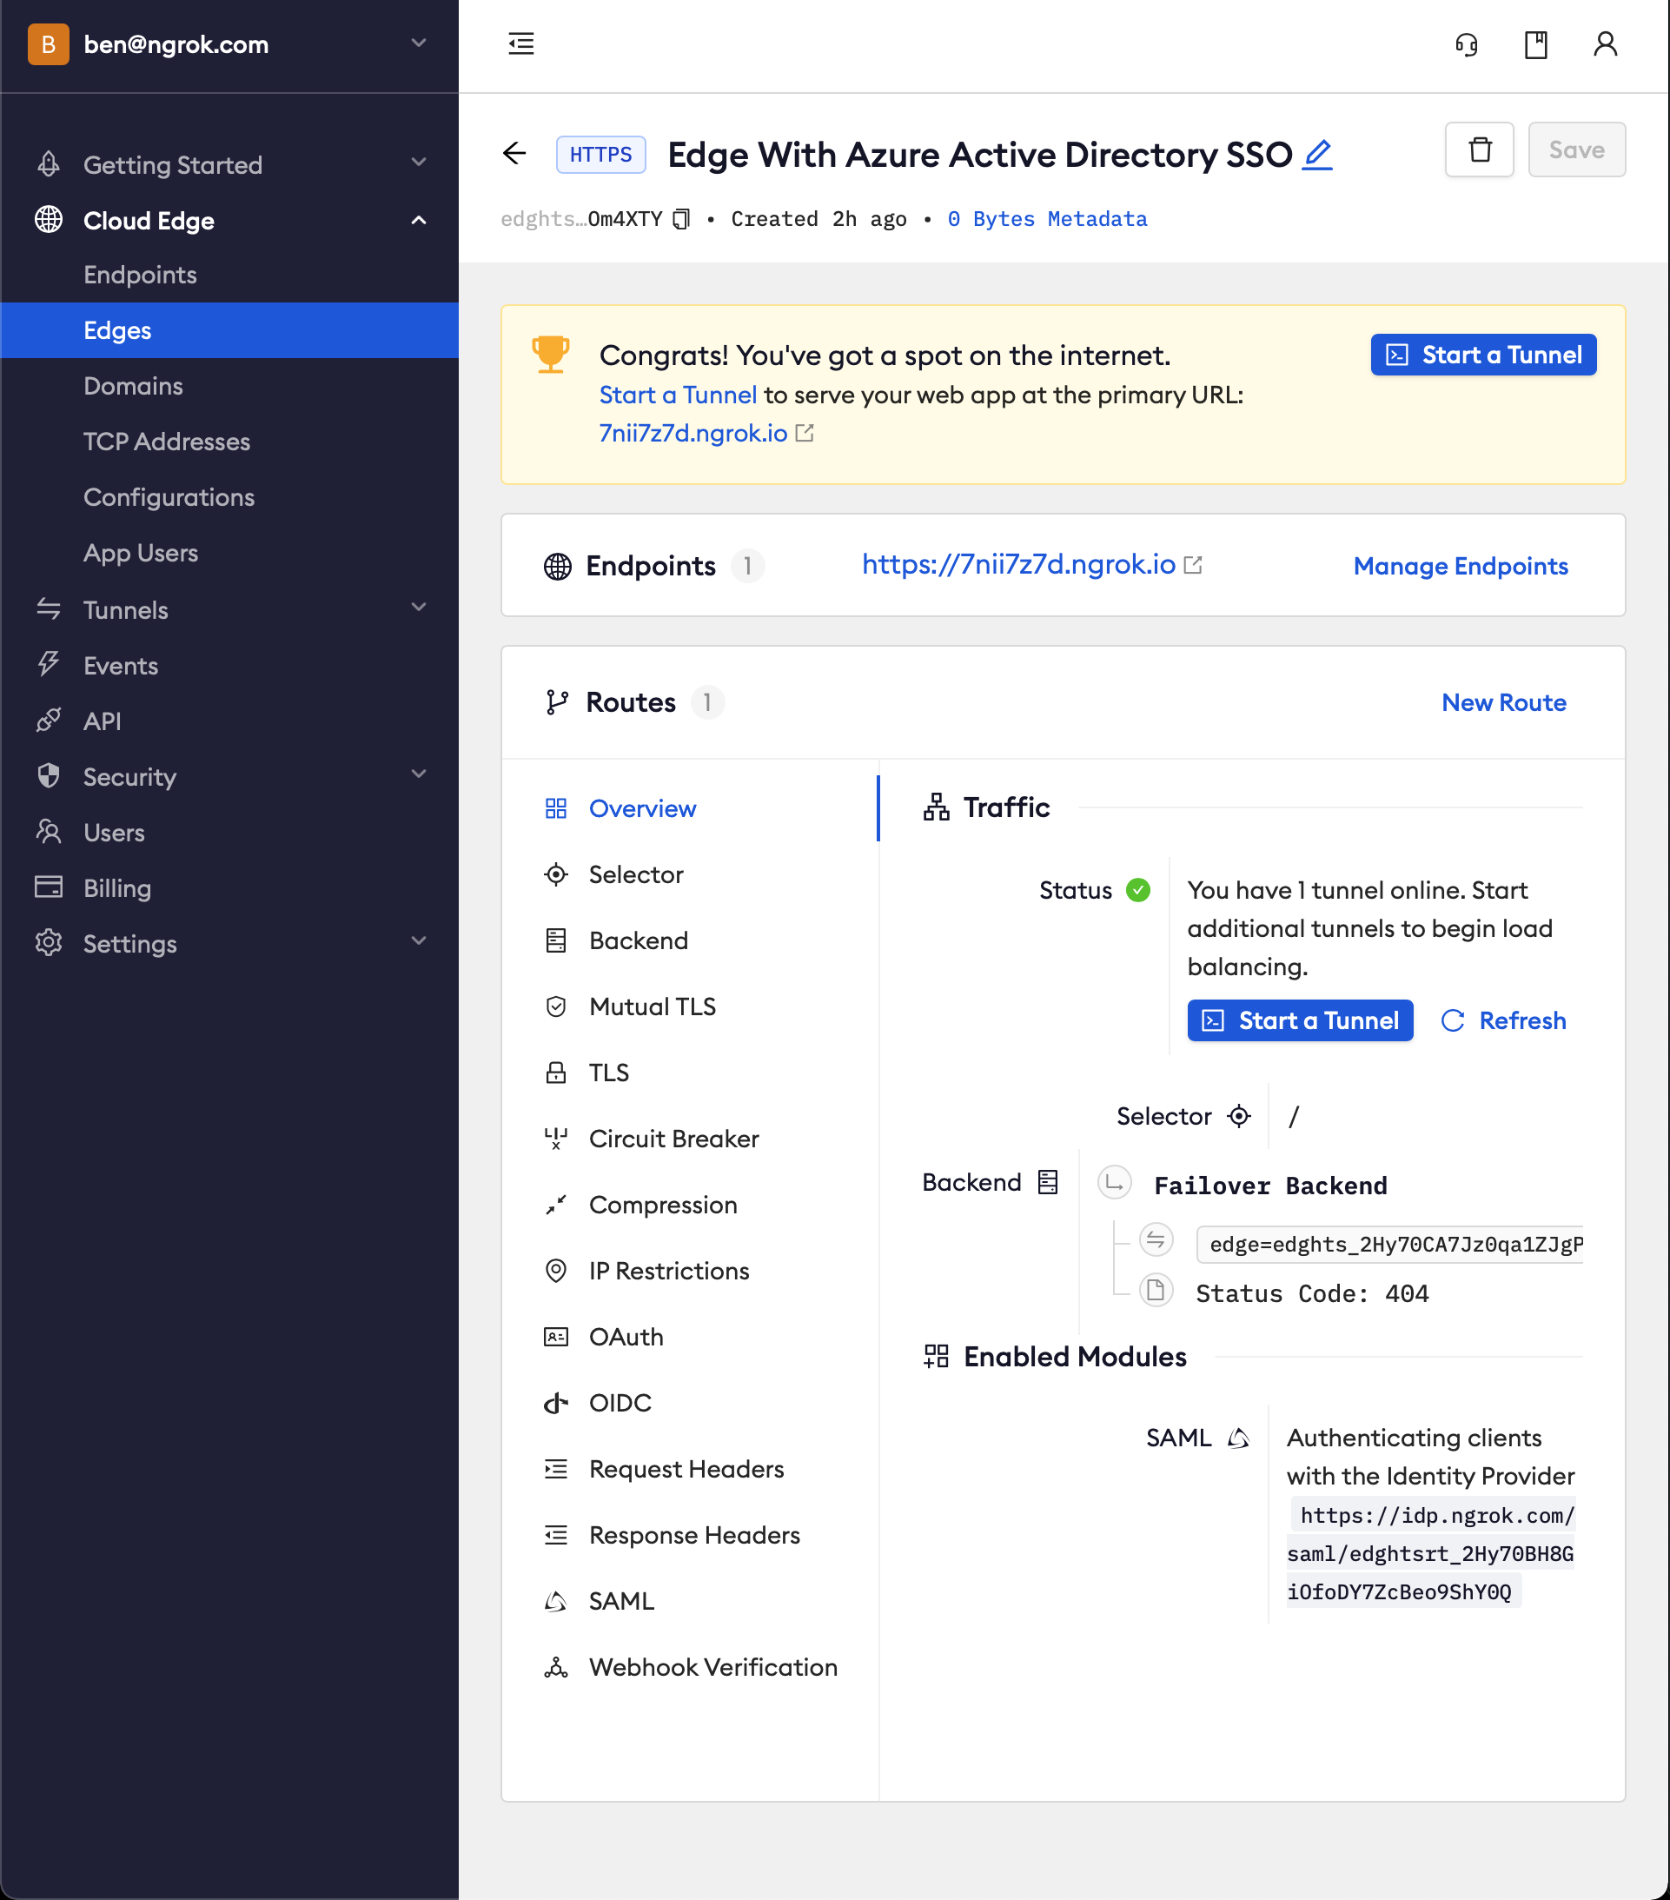Viewport: 1670px width, 1900px height.
Task: Open Mutual TLS route module
Action: (x=692, y=1006)
